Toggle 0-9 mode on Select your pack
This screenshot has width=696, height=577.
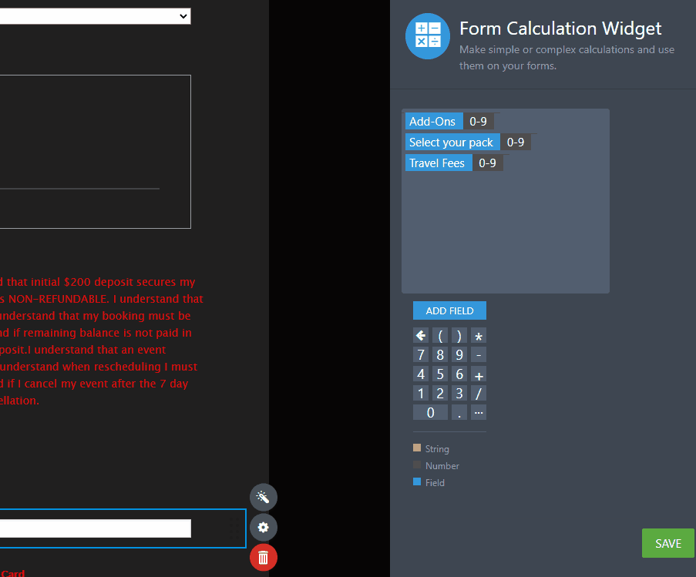[x=515, y=143]
